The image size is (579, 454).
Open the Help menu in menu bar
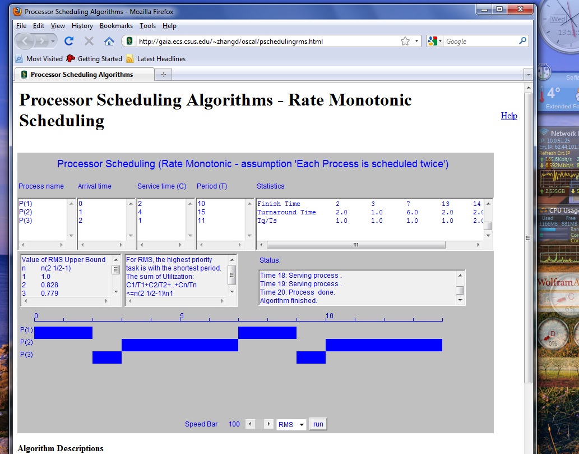tap(169, 26)
